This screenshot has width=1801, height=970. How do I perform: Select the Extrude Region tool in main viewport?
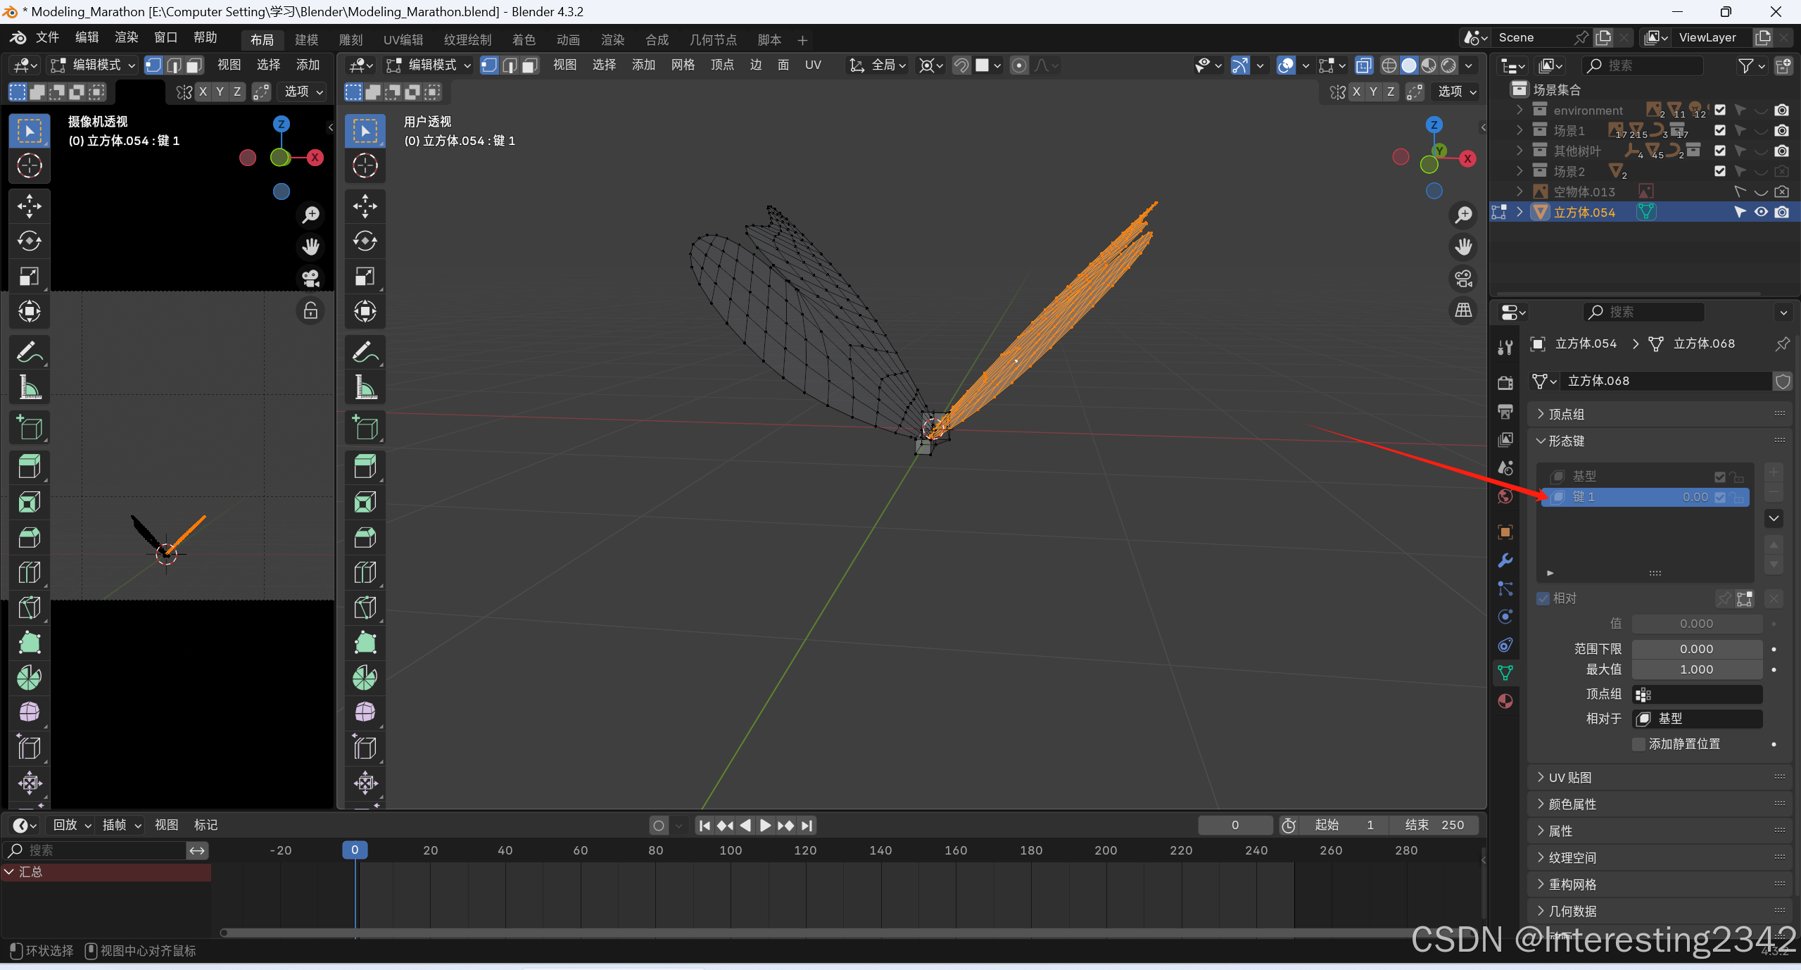[x=365, y=466]
